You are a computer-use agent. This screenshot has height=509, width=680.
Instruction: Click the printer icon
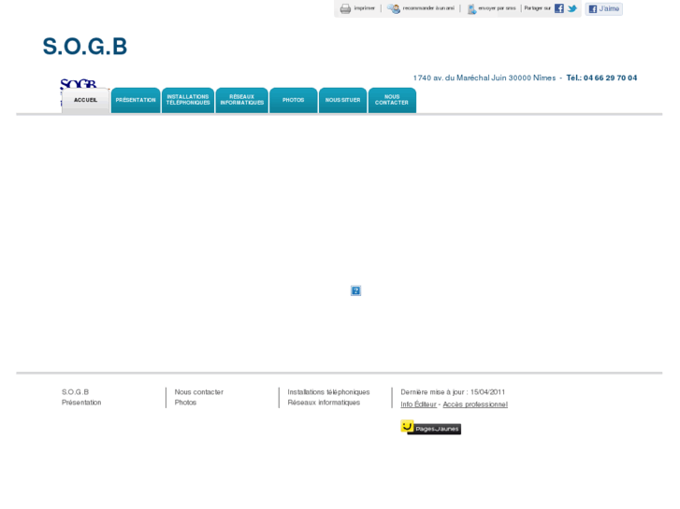pyautogui.click(x=345, y=8)
